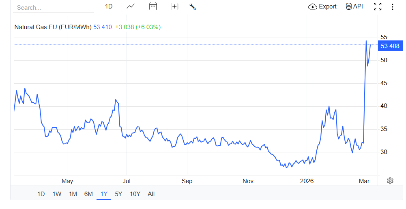Image resolution: width=406 pixels, height=209 pixels.
Task: Click the Nov label on time axis
Action: 248,181
